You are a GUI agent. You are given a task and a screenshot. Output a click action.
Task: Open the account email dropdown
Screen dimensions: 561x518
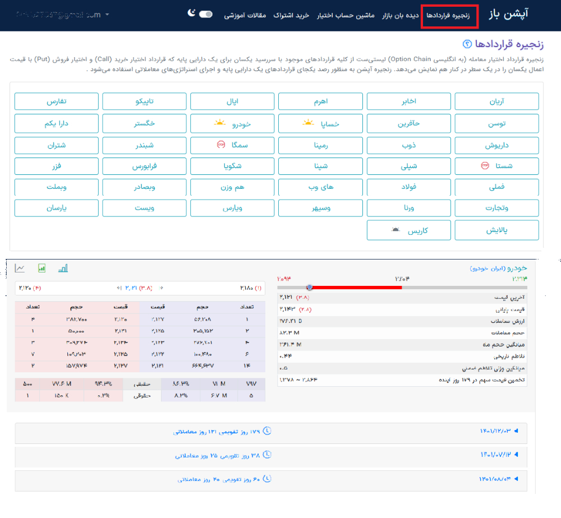coord(62,15)
